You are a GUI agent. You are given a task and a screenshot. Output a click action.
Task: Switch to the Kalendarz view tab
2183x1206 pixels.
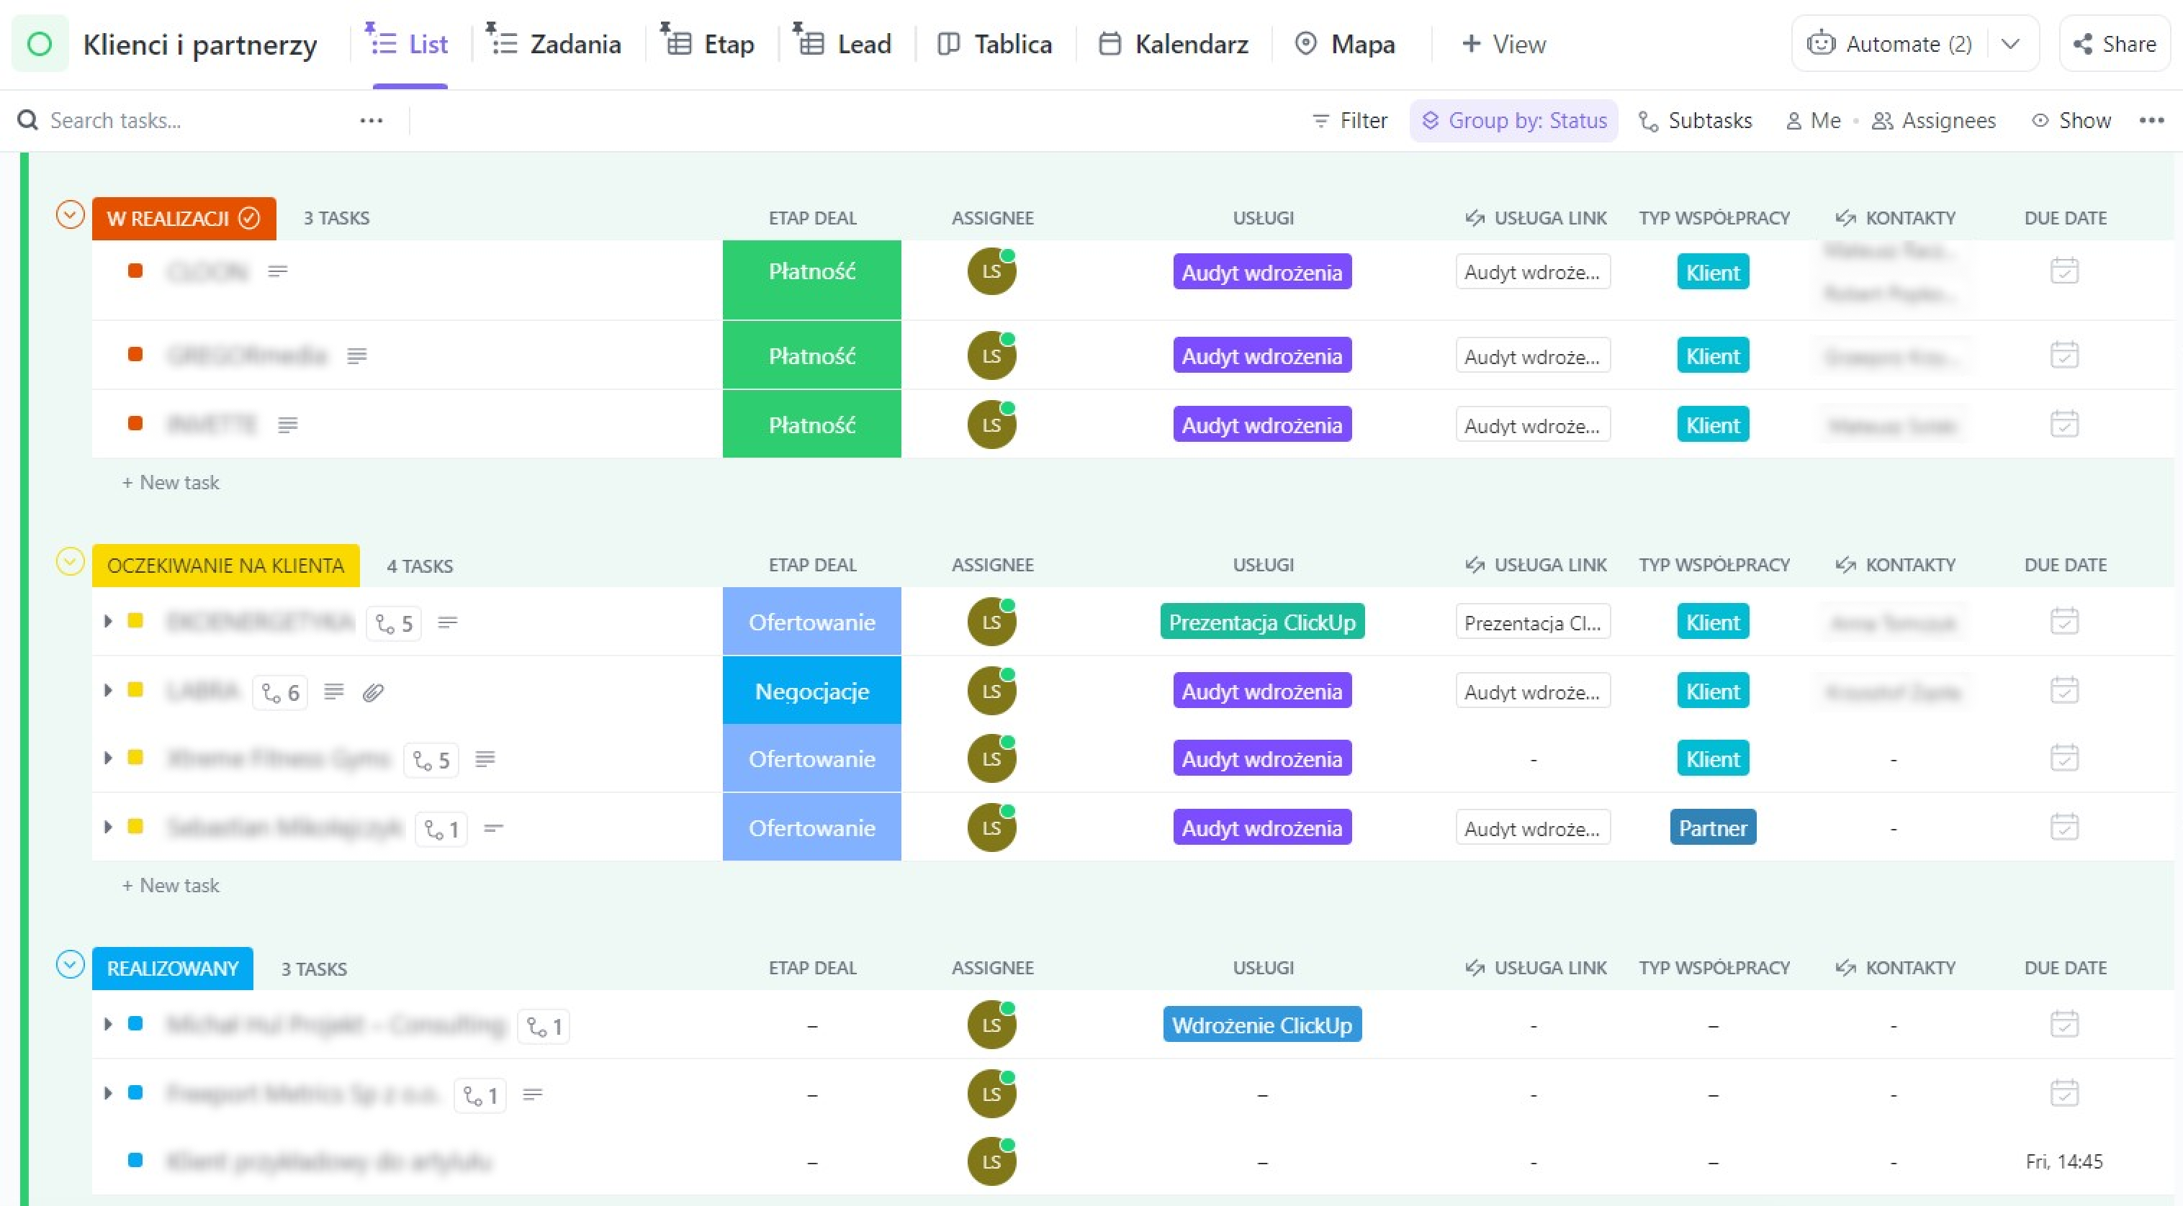pos(1173,44)
